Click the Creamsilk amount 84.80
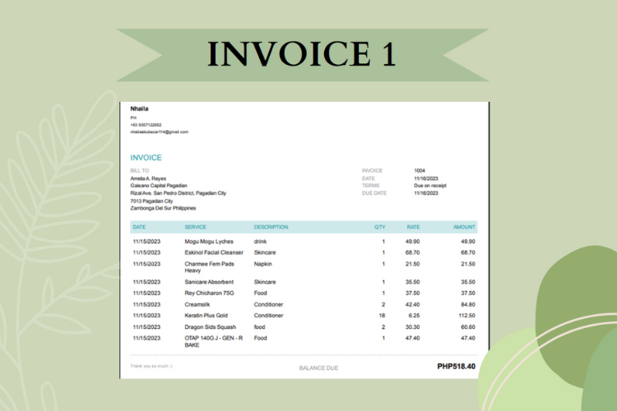 click(468, 305)
